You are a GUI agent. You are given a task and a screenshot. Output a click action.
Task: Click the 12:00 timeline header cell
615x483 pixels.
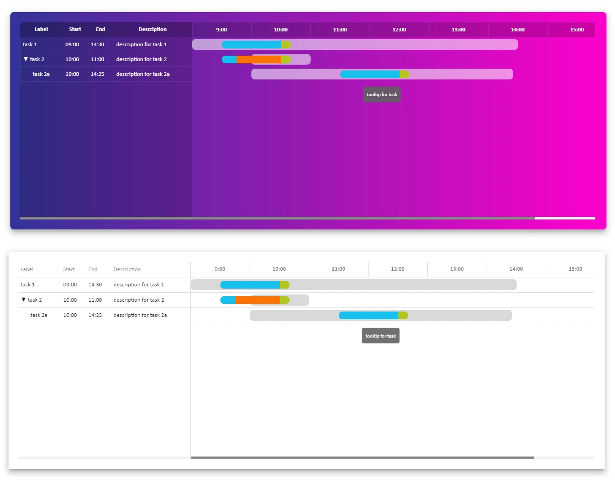coord(399,29)
